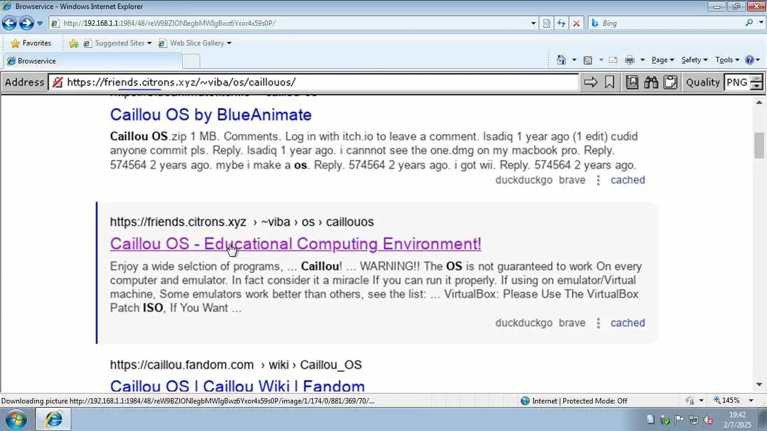Go back with the IE Back button
Image resolution: width=767 pixels, height=431 pixels.
click(9, 23)
